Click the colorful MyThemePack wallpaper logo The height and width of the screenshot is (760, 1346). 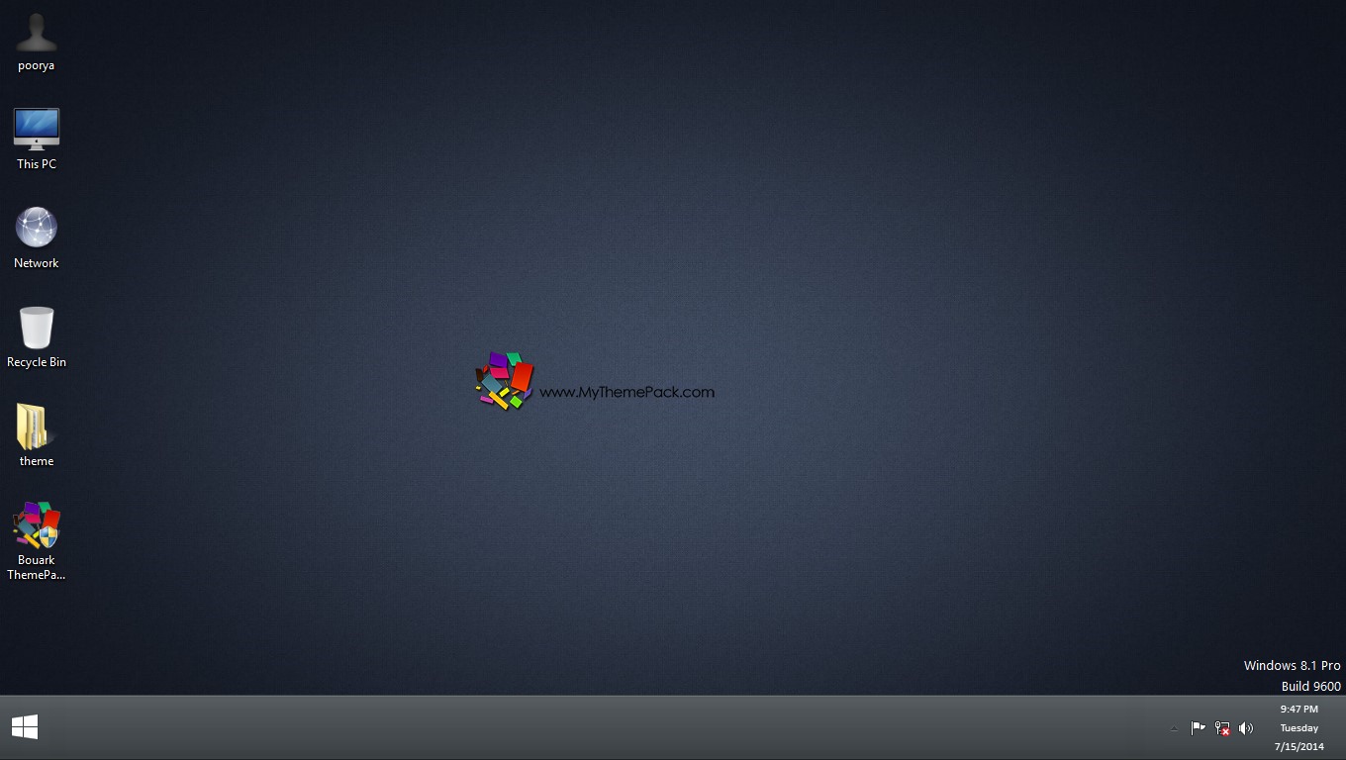[505, 381]
